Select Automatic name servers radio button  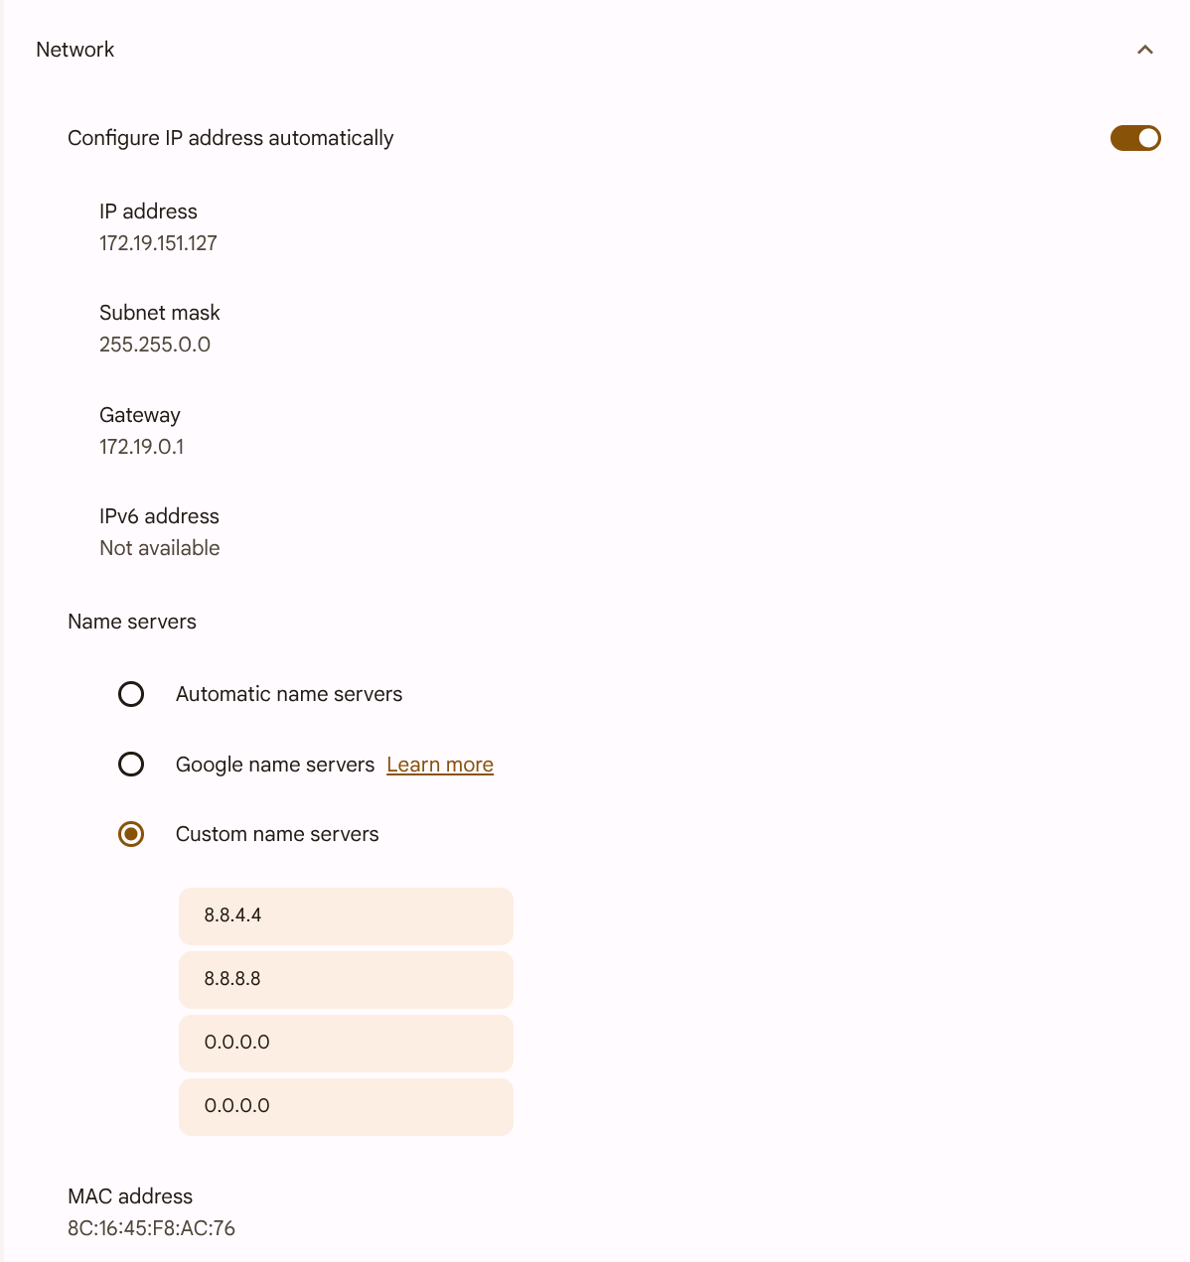[x=131, y=694]
